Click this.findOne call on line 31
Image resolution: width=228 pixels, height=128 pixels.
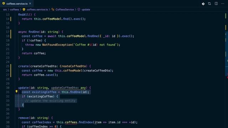pyautogui.click(x=71, y=92)
